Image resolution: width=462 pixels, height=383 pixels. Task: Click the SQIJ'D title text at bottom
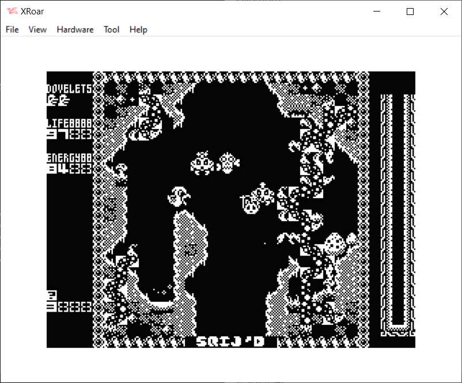pyautogui.click(x=230, y=342)
